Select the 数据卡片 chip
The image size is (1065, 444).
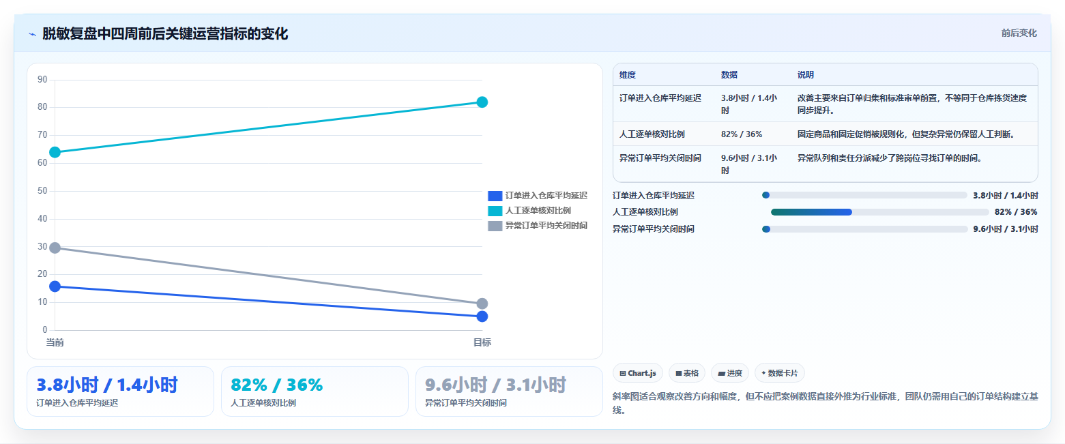pos(780,373)
